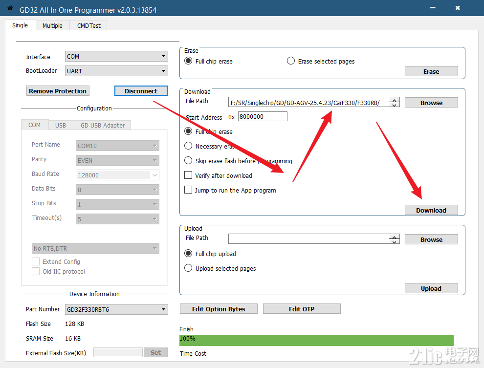
Task: Expand the Stop Bits dropdown
Action: pyautogui.click(x=117, y=204)
